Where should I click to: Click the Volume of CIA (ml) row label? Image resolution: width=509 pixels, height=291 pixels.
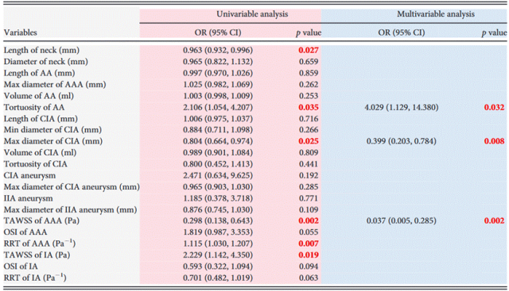tap(40, 152)
